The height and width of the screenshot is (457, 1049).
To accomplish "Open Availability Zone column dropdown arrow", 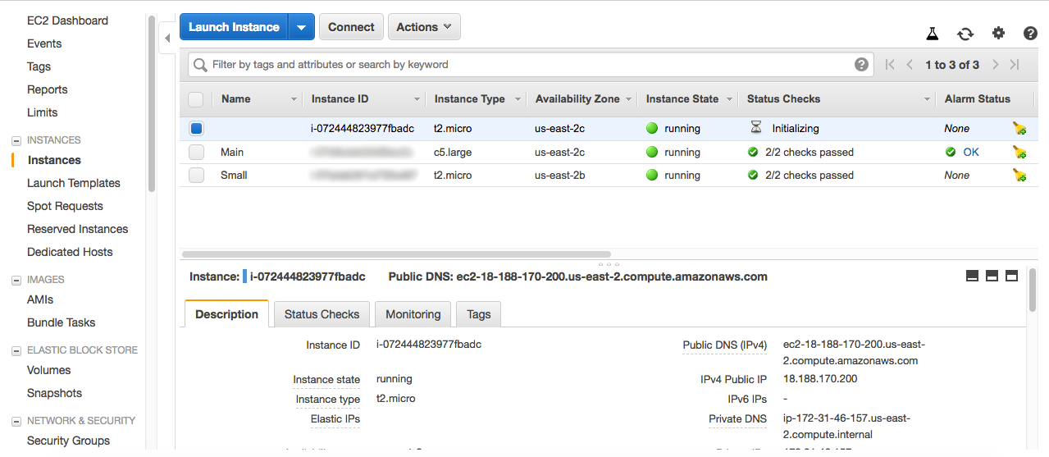I will click(629, 99).
